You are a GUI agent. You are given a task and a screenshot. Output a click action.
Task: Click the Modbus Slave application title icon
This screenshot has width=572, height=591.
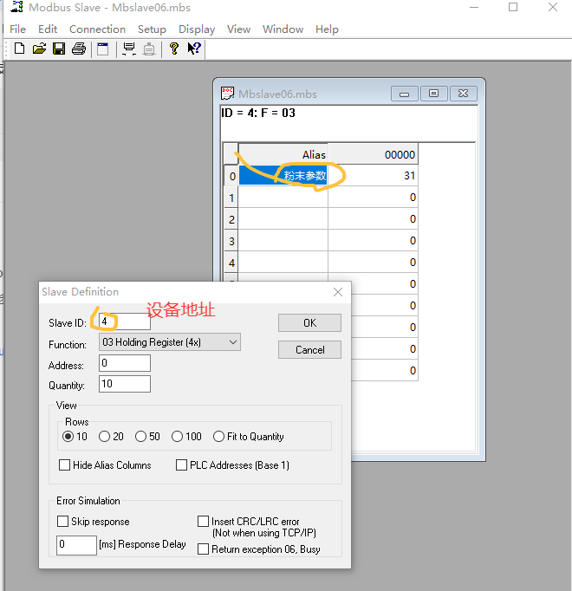[x=16, y=7]
